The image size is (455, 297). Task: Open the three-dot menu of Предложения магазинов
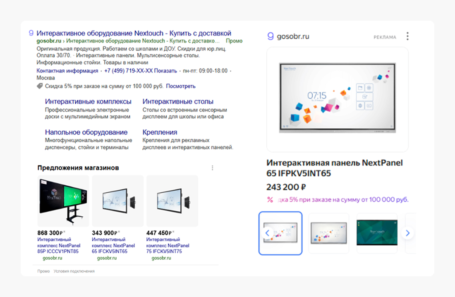tap(213, 168)
